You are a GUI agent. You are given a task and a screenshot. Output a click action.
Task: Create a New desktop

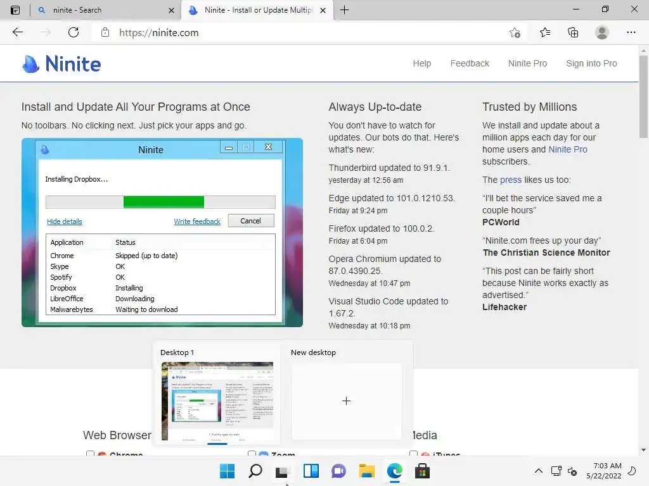tap(346, 401)
